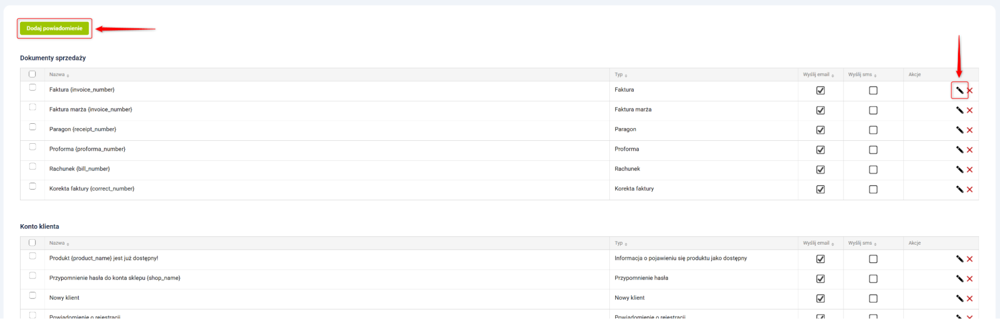Edit the product available notification
The image size is (1000, 319).
click(x=959, y=259)
